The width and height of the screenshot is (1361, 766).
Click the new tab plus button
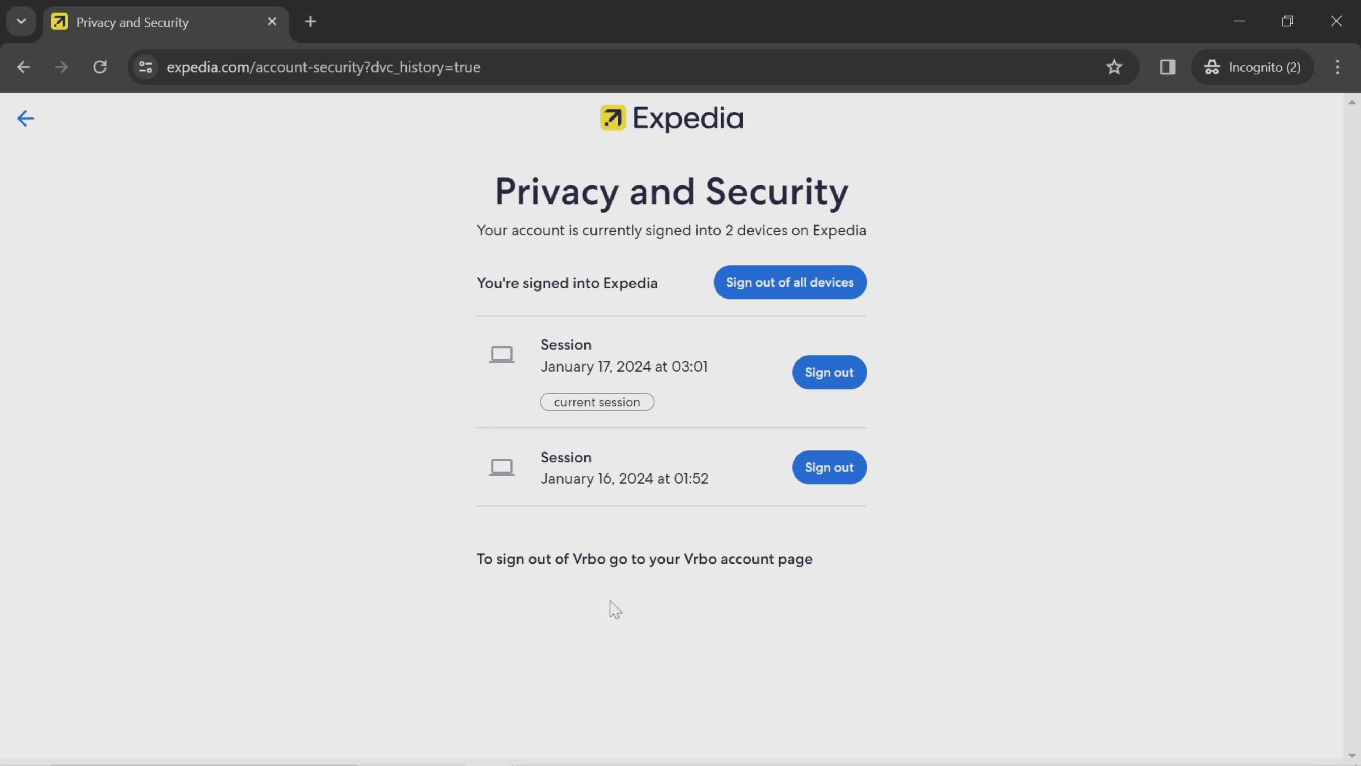tap(309, 21)
